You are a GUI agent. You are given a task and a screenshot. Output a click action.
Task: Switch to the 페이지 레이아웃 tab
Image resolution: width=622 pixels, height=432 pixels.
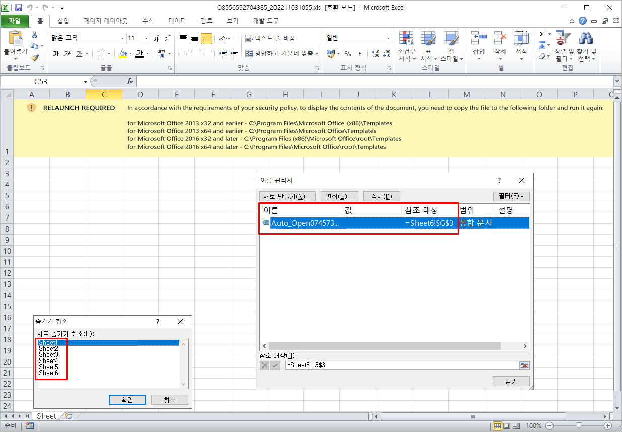click(106, 21)
